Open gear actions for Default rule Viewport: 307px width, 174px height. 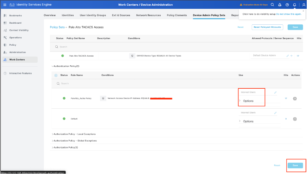[x=295, y=119]
